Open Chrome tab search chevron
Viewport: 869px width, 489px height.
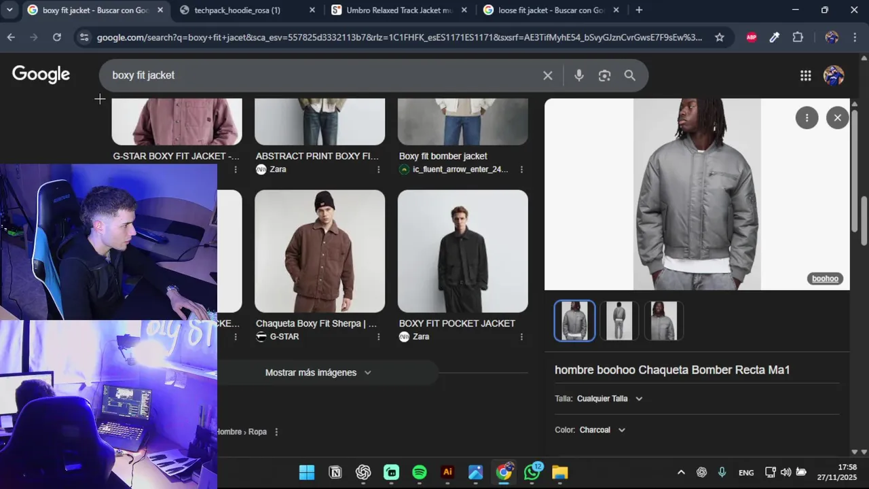pos(10,10)
